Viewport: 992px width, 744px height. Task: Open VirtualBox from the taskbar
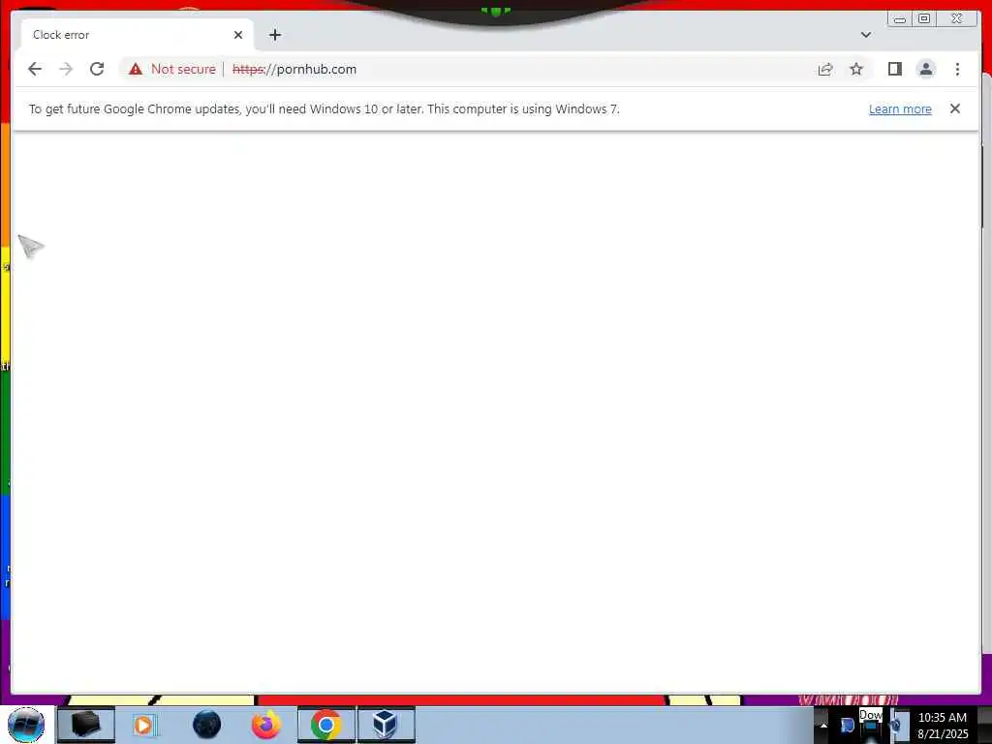pos(386,725)
